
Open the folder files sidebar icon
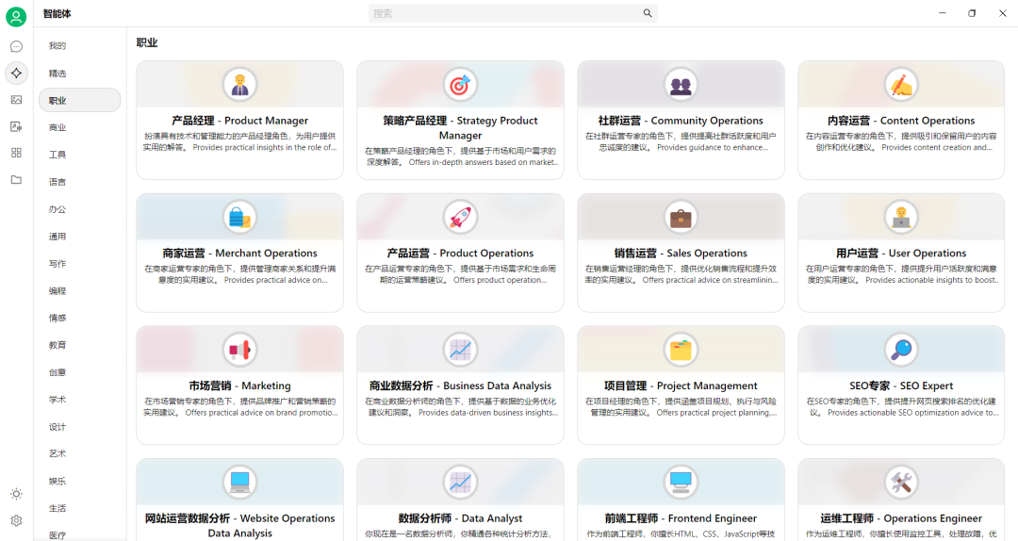(x=16, y=179)
